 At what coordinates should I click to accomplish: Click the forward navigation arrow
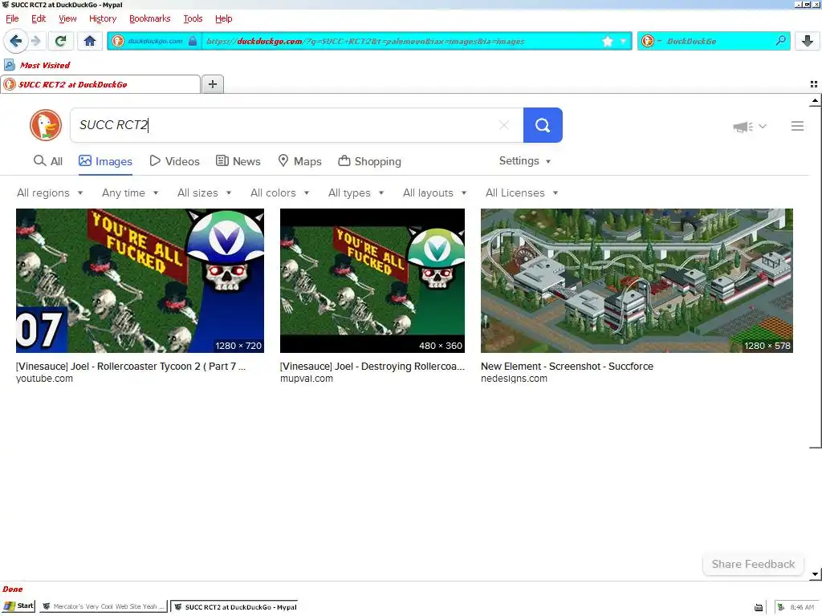point(35,41)
